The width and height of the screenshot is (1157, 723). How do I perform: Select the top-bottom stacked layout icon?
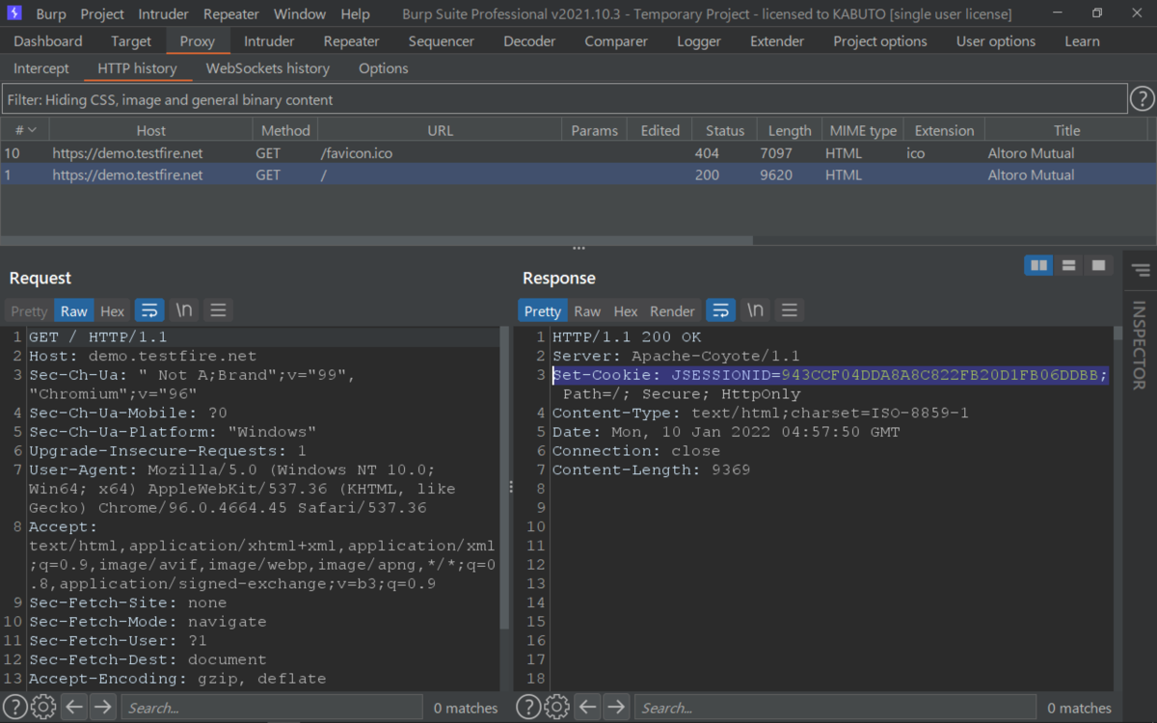[x=1068, y=265]
